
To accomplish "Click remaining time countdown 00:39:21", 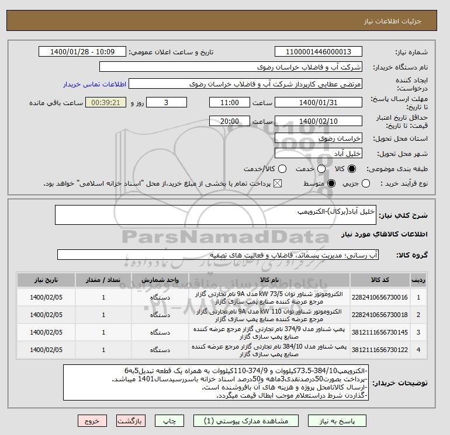I will click(x=106, y=102).
